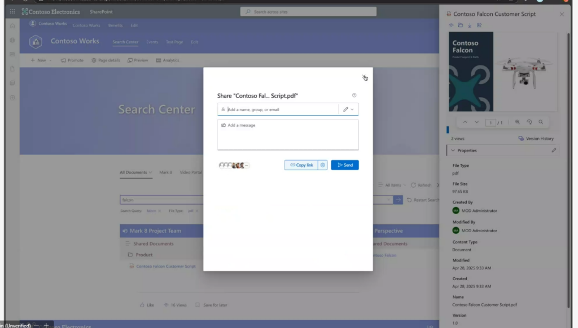Image resolution: width=578 pixels, height=328 pixels.
Task: Zoom in on the PDF preview
Action: coord(518,122)
